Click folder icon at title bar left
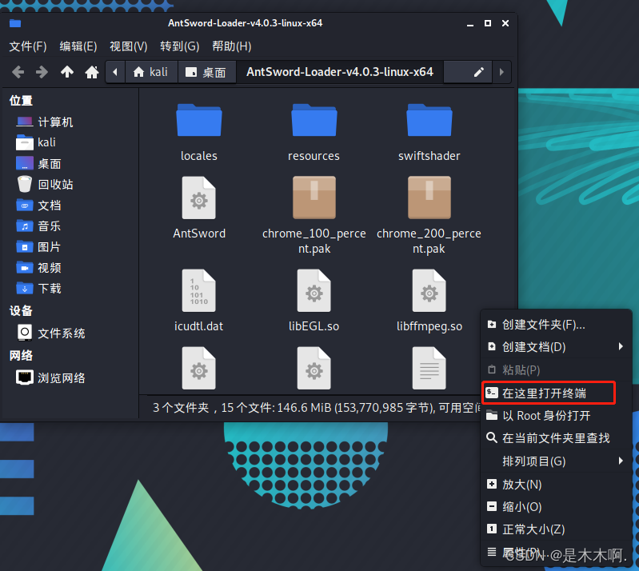This screenshot has width=639, height=571. click(15, 23)
